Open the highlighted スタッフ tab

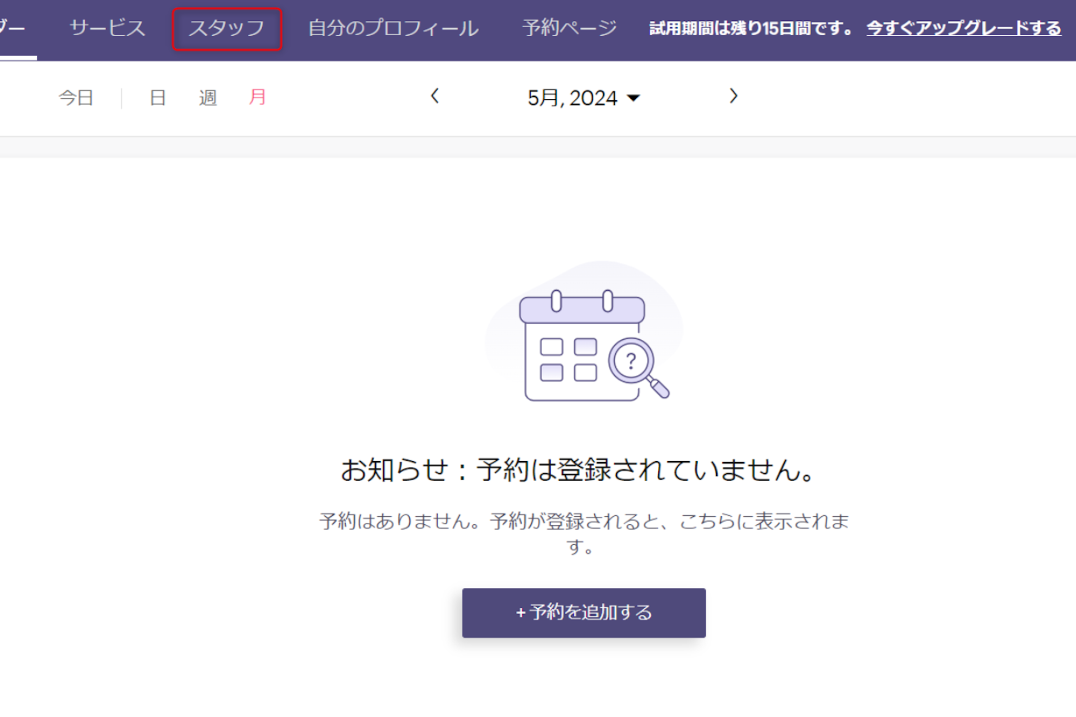226,29
